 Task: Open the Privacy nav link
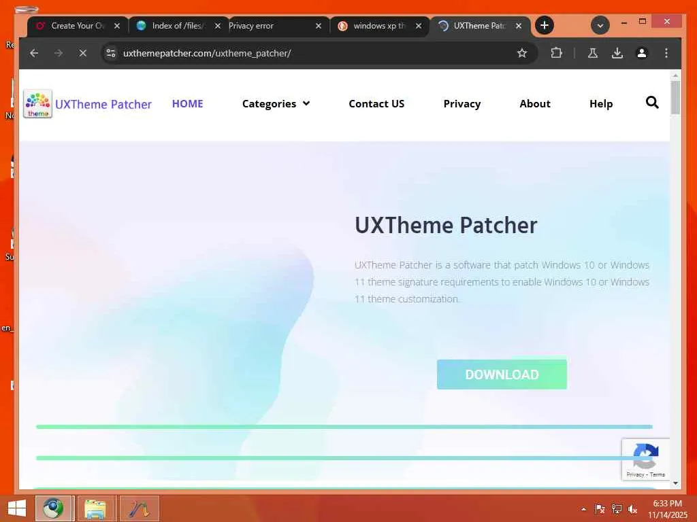[x=462, y=103]
